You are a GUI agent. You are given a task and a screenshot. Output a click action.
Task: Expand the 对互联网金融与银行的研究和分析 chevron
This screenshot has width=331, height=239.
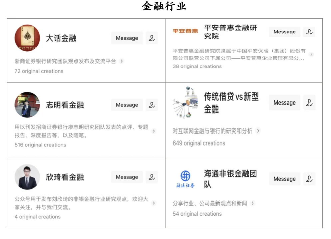(258, 131)
